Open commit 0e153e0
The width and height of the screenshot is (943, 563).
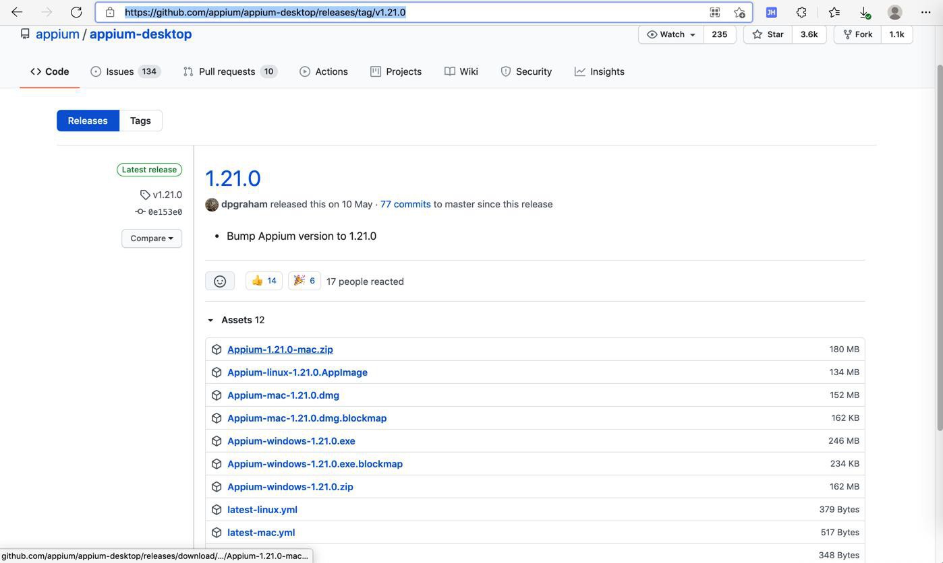[159, 212]
